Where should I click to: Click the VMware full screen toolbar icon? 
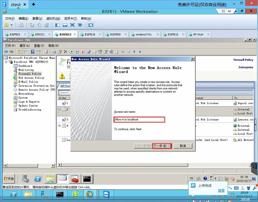coord(72,25)
